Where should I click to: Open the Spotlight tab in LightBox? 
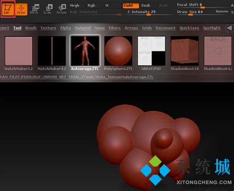(x=211, y=28)
